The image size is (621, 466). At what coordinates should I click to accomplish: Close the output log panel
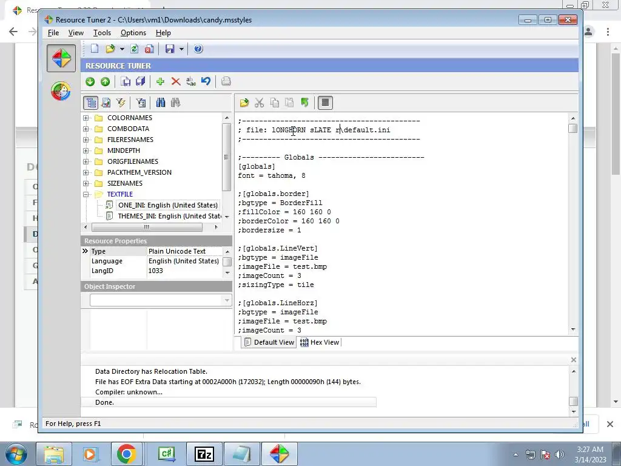574,360
